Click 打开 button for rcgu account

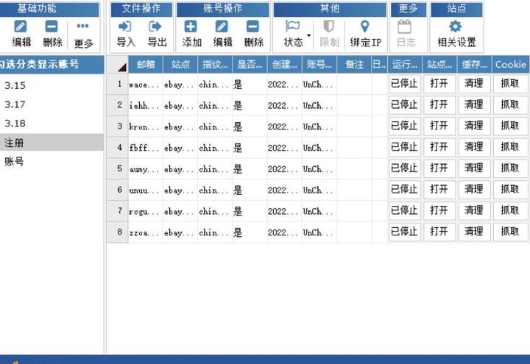pos(439,211)
